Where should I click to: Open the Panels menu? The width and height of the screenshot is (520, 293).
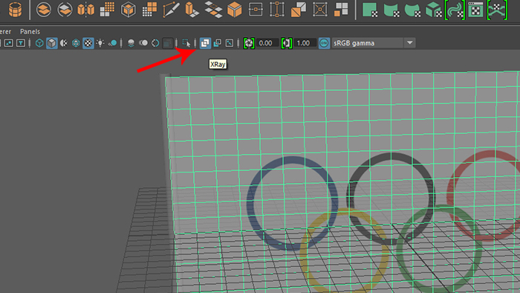(30, 31)
